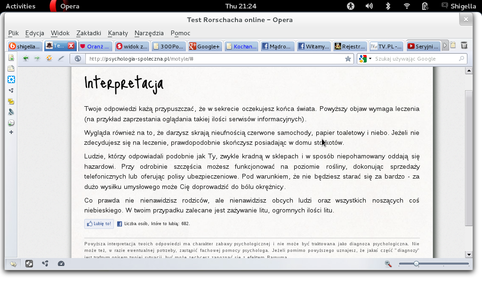Close the active Test Rorschacha tab
This screenshot has width=482, height=282.
pyautogui.click(x=71, y=46)
